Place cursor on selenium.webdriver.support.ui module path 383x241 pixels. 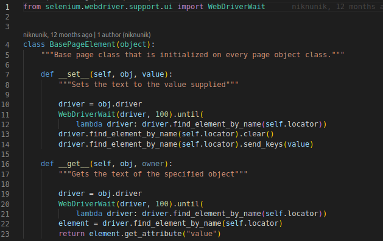[x=109, y=7]
